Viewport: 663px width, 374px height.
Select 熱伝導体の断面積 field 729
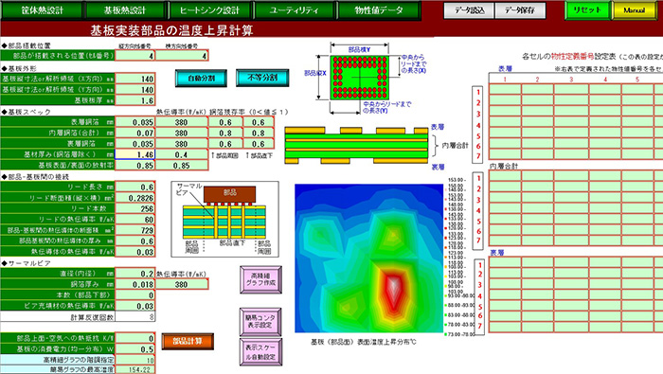[x=134, y=230]
